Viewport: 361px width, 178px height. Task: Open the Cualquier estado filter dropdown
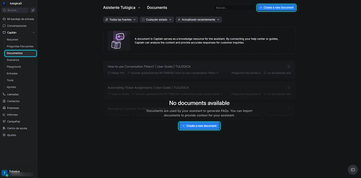157,20
